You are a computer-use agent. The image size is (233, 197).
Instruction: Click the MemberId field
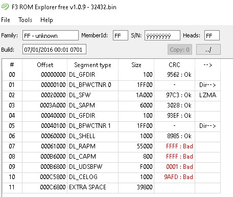point(121,35)
